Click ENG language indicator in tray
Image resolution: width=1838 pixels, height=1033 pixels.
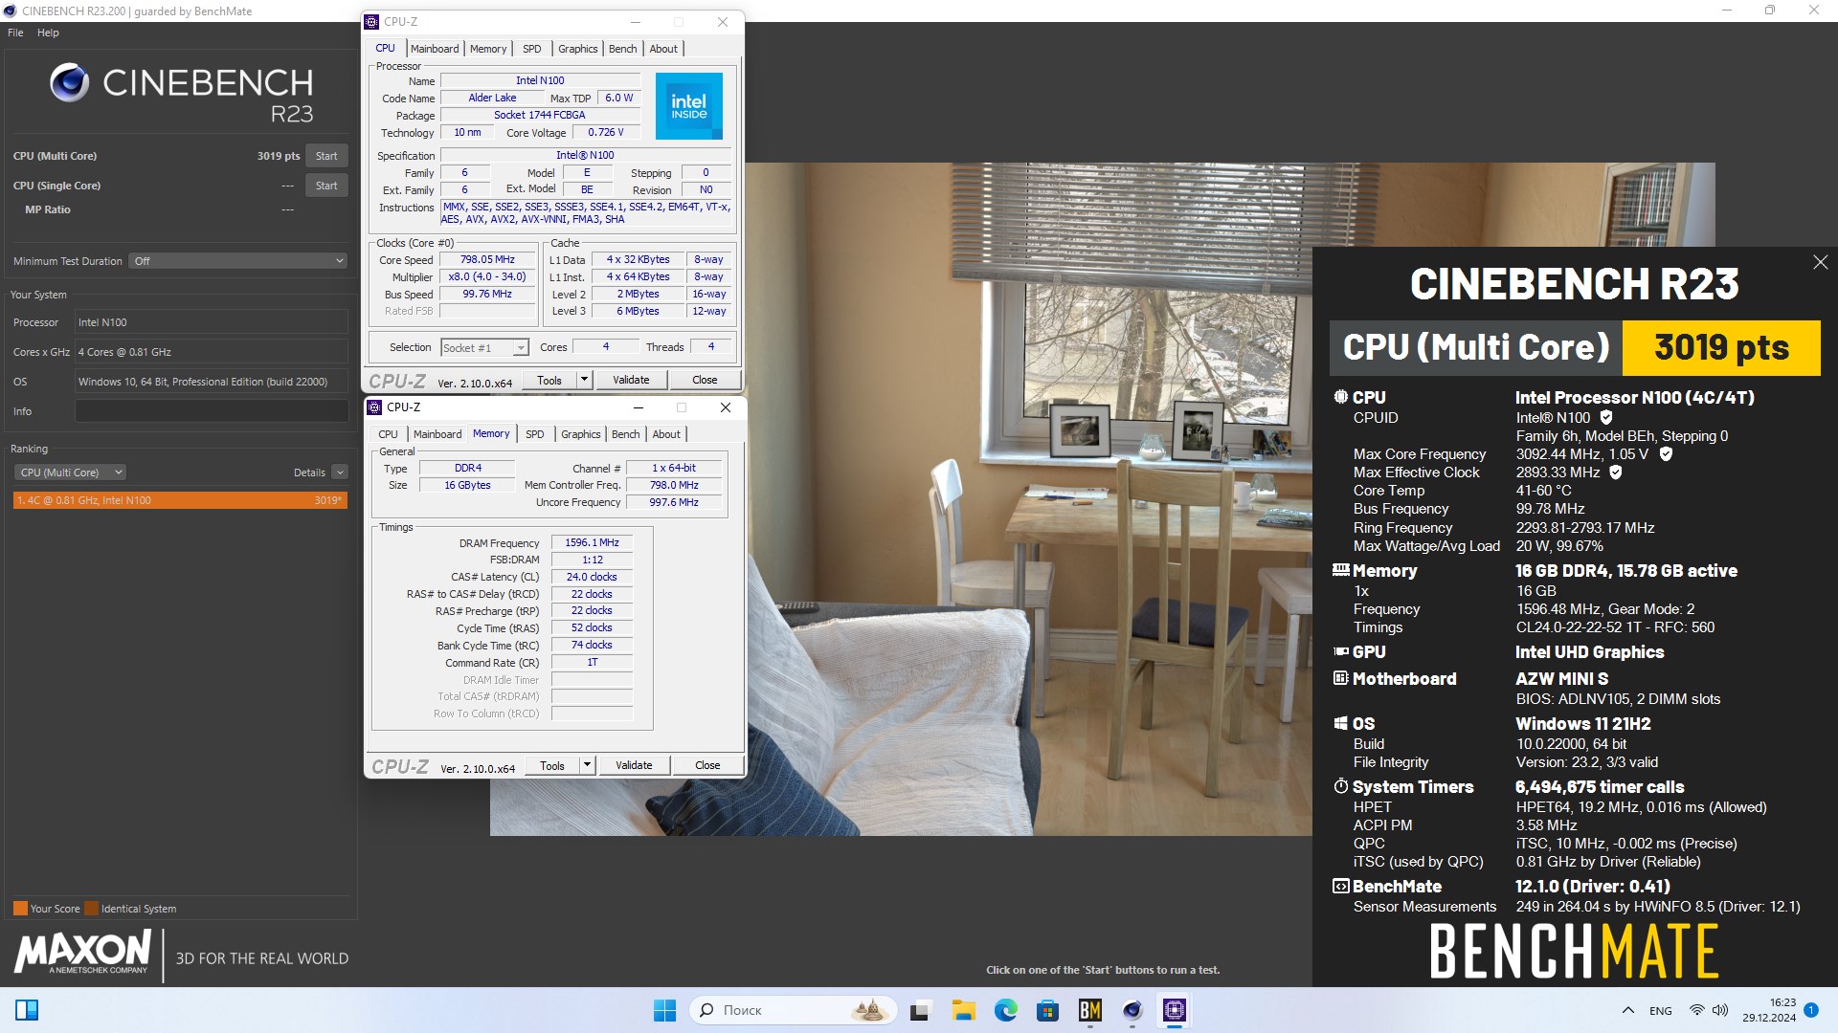pos(1661,1010)
